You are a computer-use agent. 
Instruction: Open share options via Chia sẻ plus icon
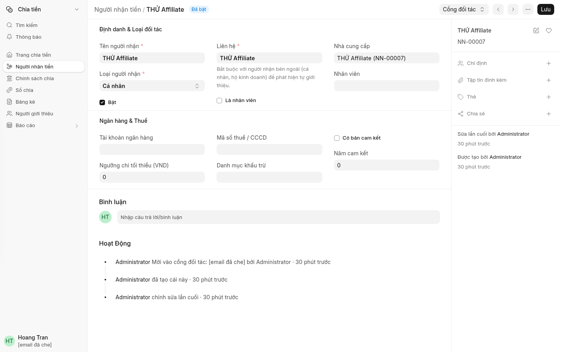(549, 114)
